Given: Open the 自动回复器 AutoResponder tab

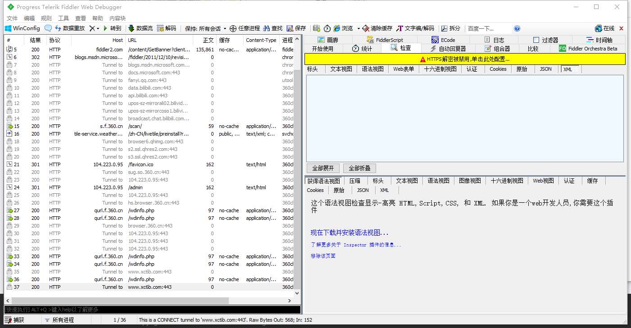Looking at the screenshot, I should [448, 49].
